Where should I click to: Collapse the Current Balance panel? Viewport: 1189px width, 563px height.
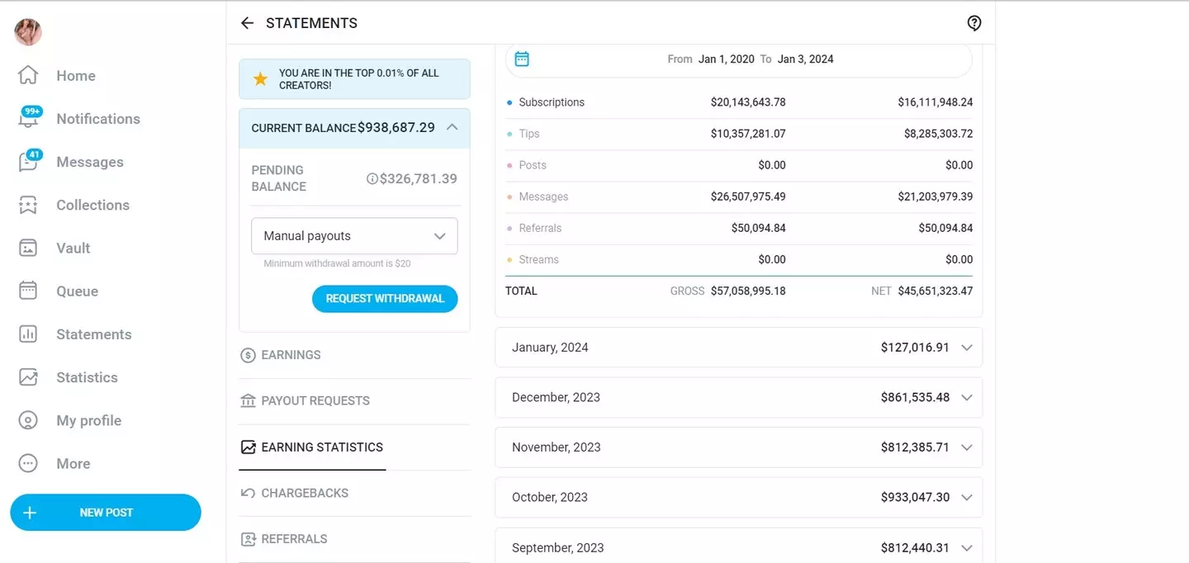[x=452, y=127]
